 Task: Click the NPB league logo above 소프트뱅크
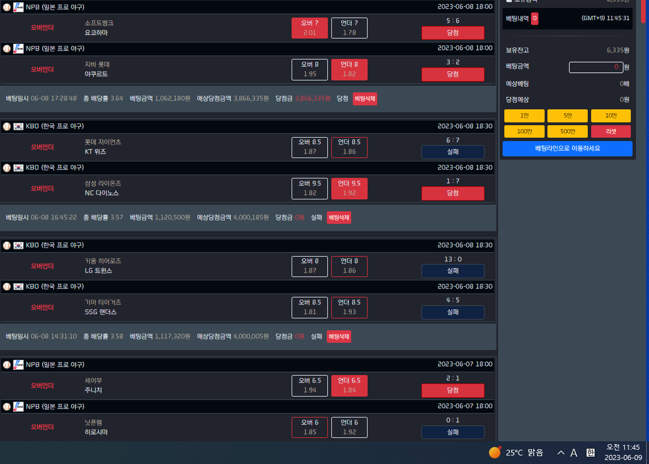coord(18,7)
